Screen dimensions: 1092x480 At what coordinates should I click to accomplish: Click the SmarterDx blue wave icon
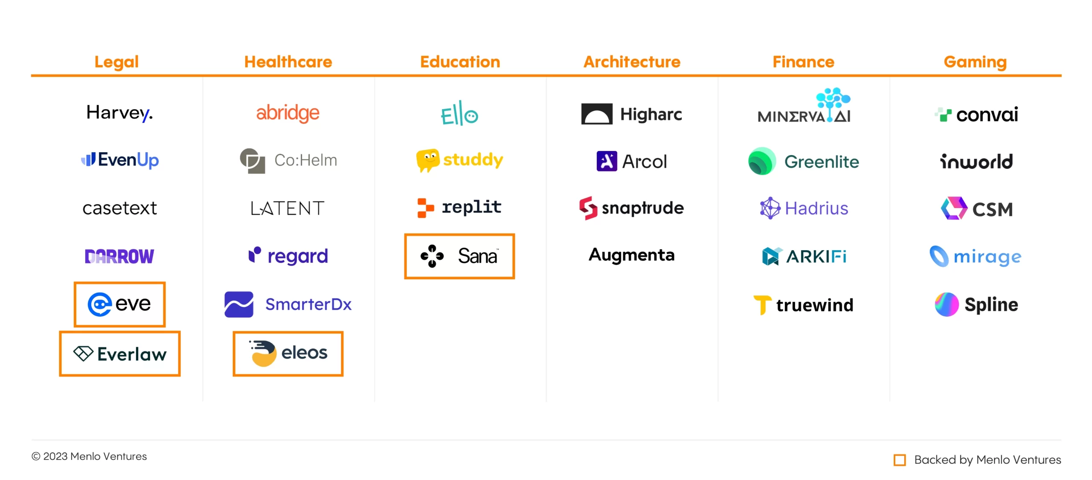(238, 304)
